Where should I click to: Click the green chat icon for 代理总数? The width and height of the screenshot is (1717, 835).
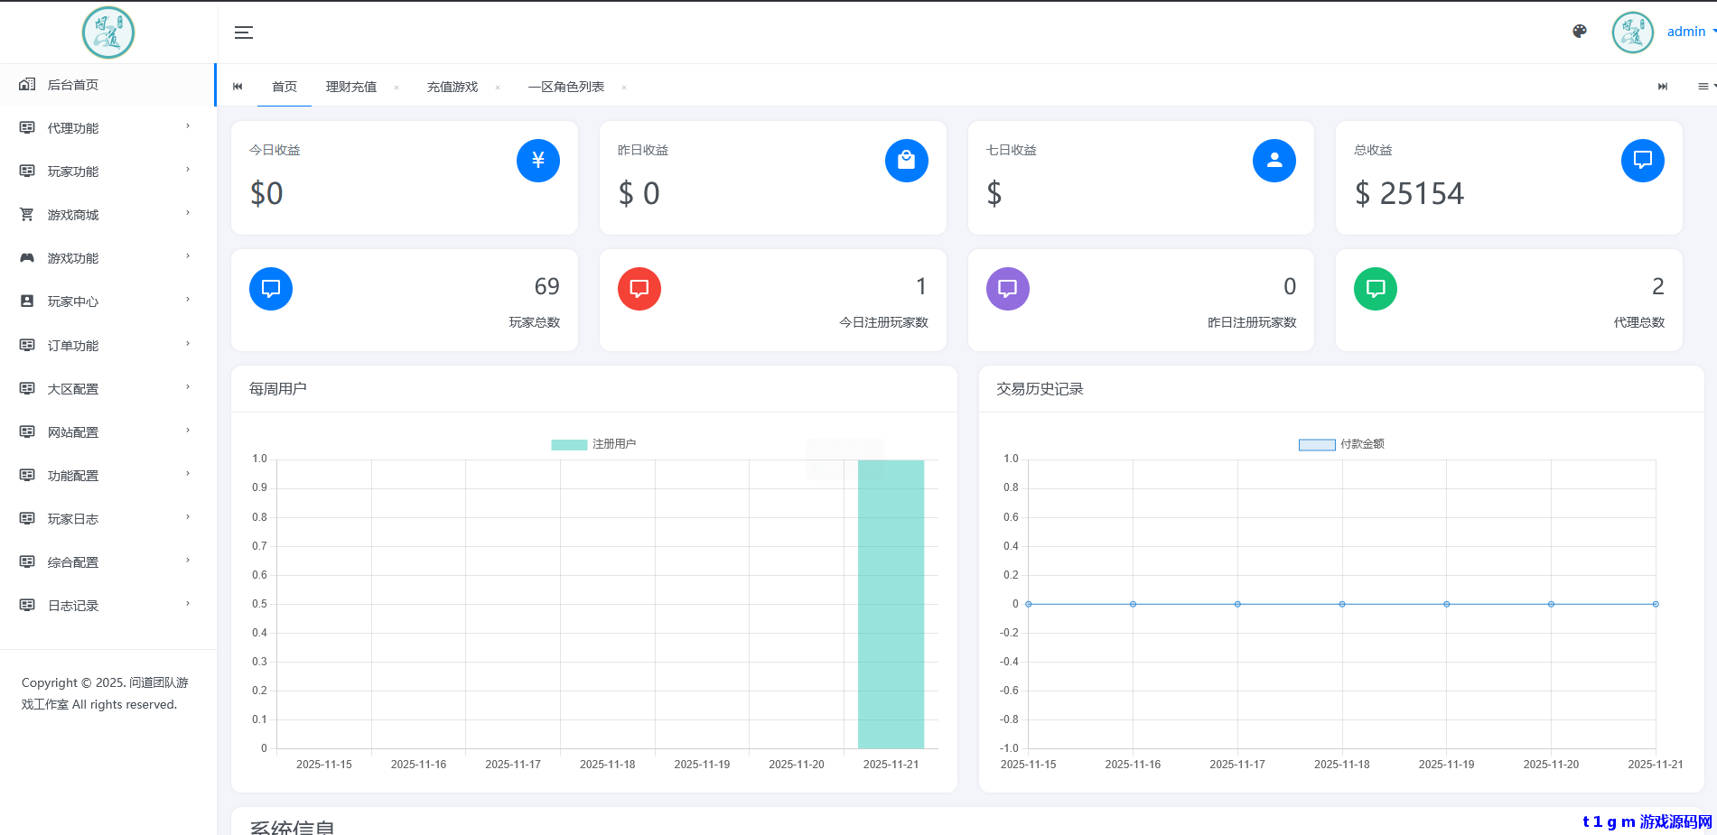(x=1375, y=289)
